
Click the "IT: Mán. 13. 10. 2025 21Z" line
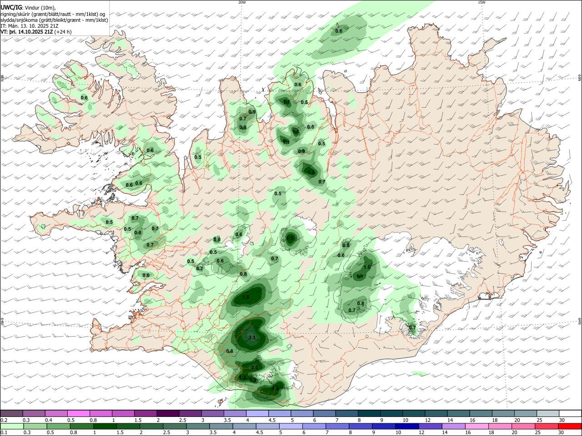(x=30, y=26)
